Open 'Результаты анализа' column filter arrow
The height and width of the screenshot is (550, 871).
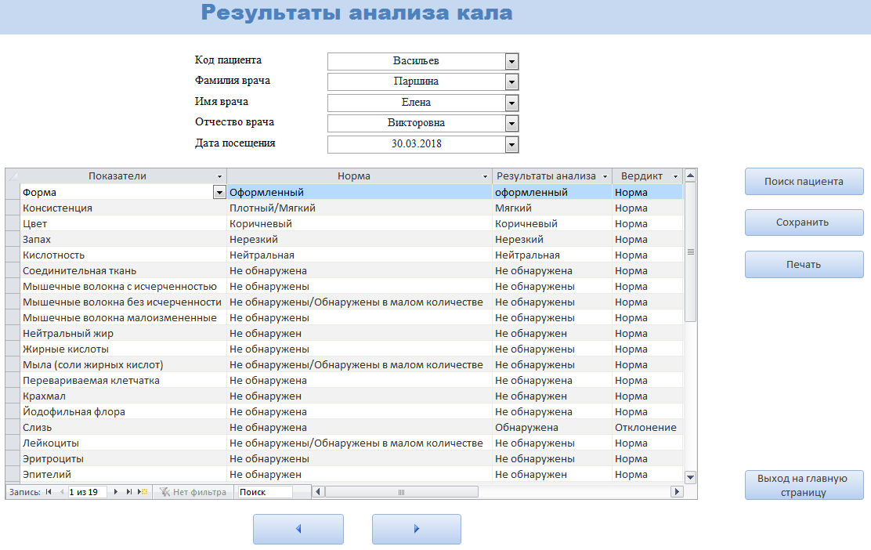point(605,176)
